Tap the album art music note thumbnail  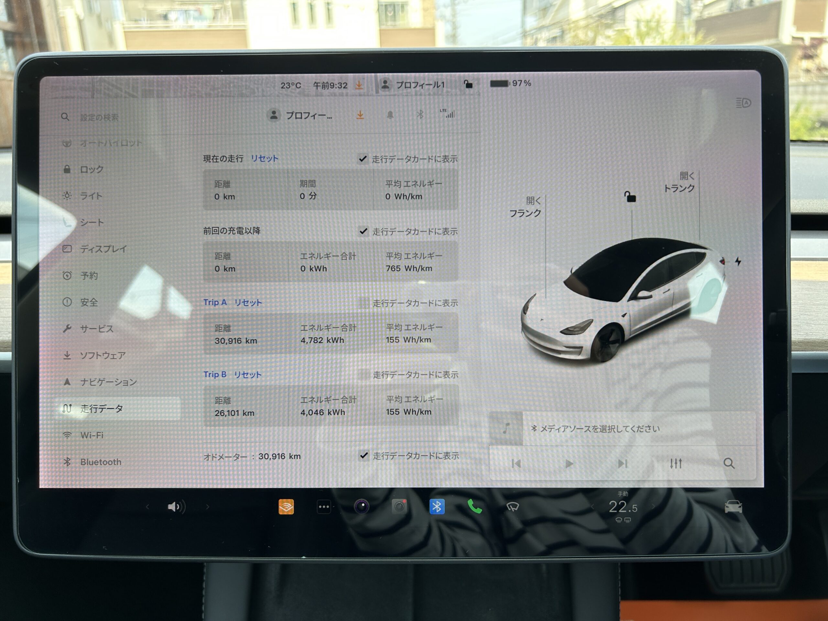506,428
